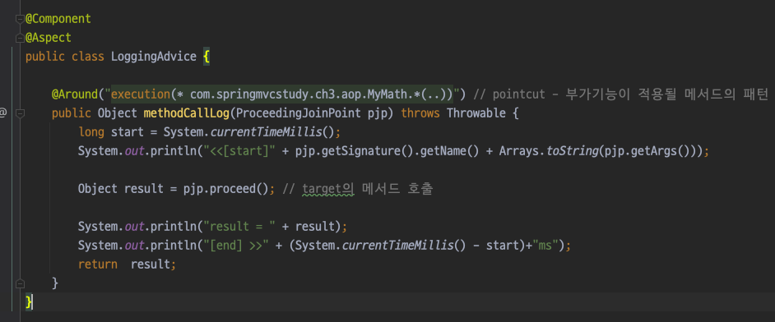Click the return keyword
This screenshot has width=775, height=322.
[97, 264]
